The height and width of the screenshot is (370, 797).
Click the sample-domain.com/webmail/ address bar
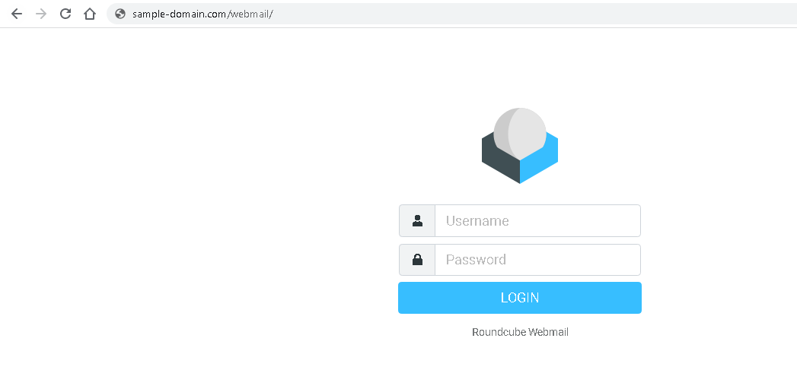pyautogui.click(x=451, y=14)
